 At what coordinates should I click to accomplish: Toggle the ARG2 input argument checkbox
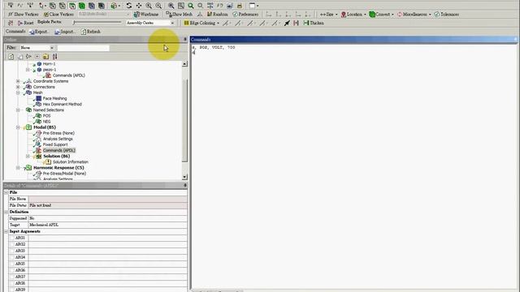tap(12, 244)
